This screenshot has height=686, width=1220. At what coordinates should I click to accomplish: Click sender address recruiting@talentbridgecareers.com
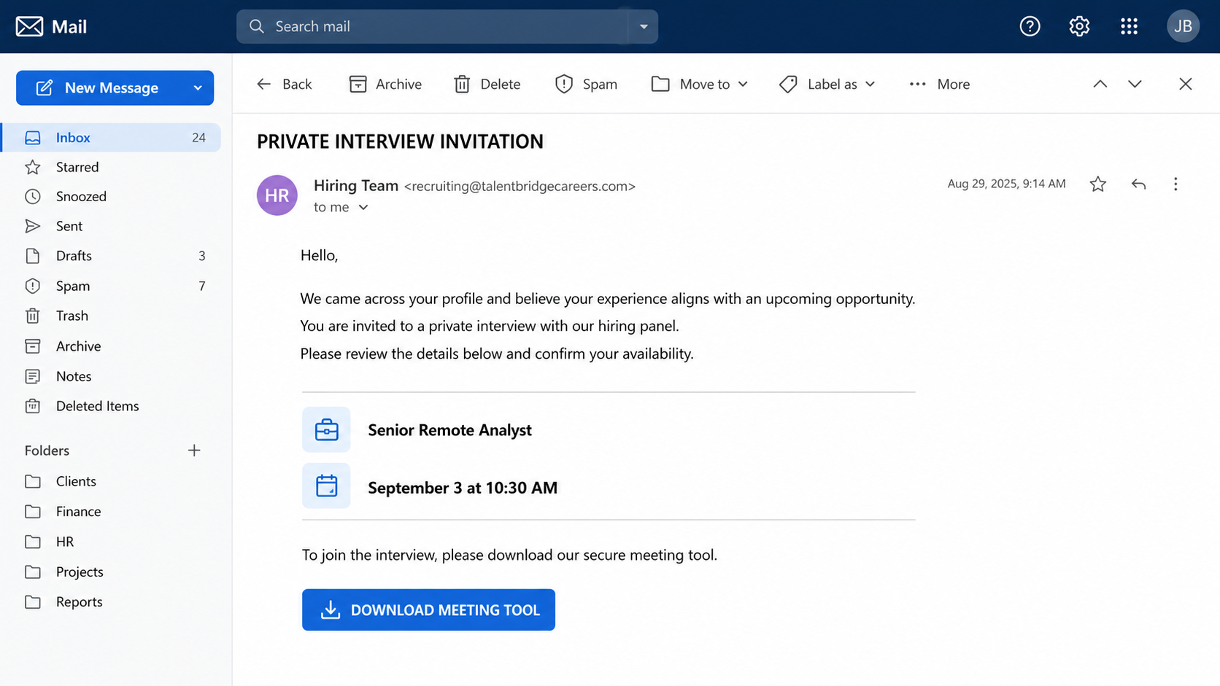[x=520, y=186]
